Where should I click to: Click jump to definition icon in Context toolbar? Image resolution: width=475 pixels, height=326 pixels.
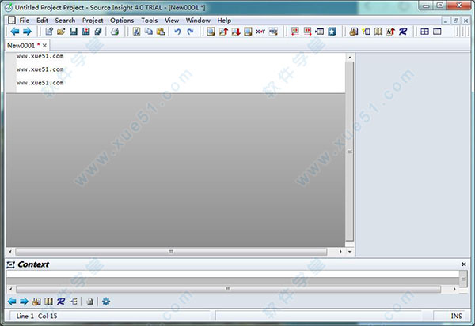pos(36,302)
